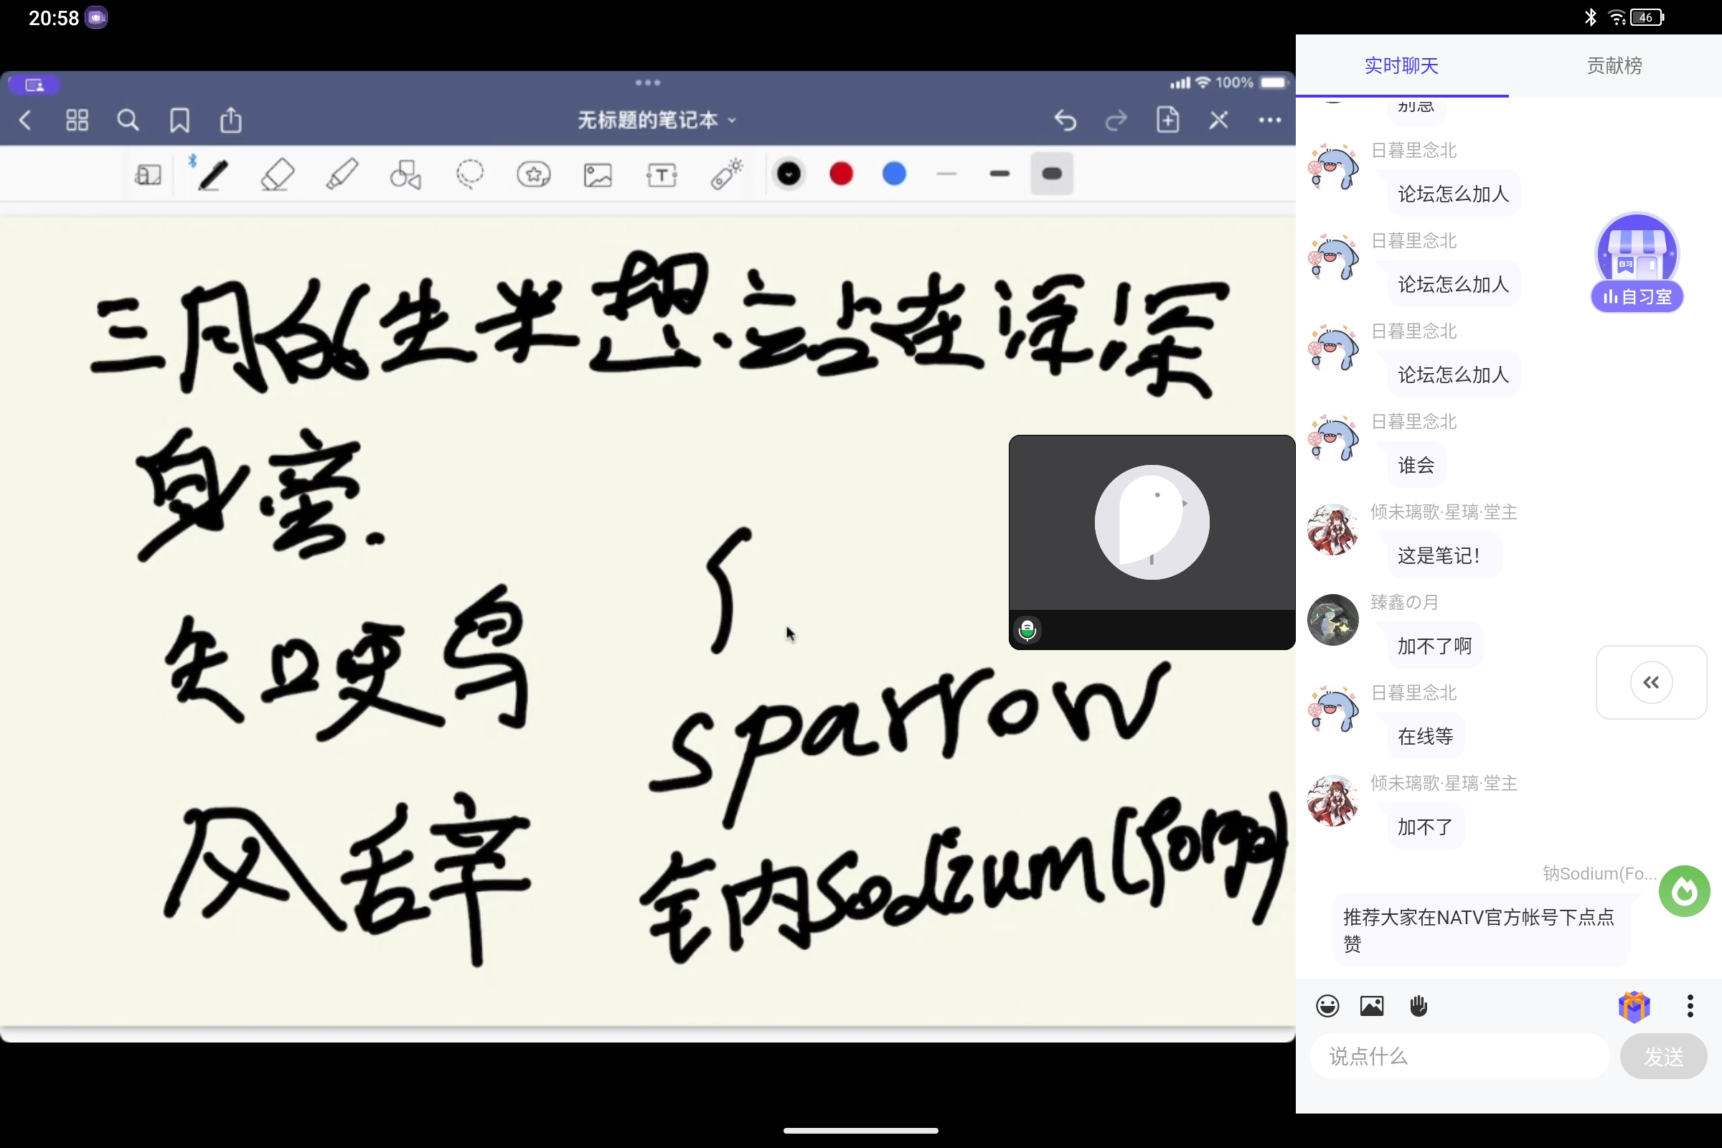Add a new page with plus page icon
1722x1148 pixels.
click(x=1168, y=120)
